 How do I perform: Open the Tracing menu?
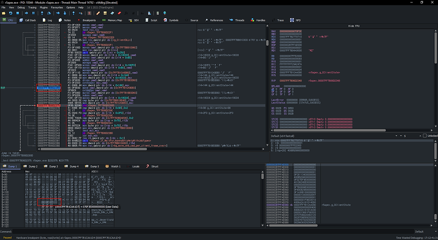pos(32,7)
